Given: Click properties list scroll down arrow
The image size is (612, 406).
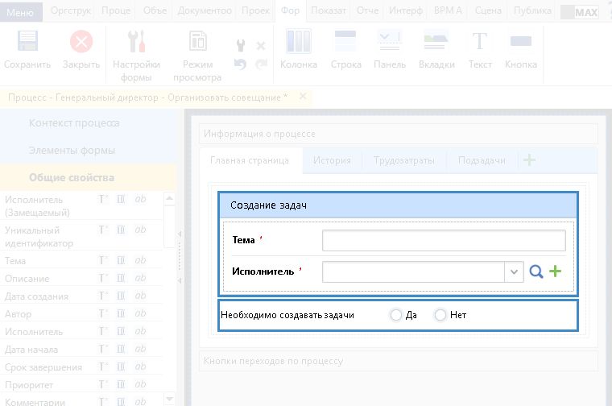Looking at the screenshot, I should (169, 399).
